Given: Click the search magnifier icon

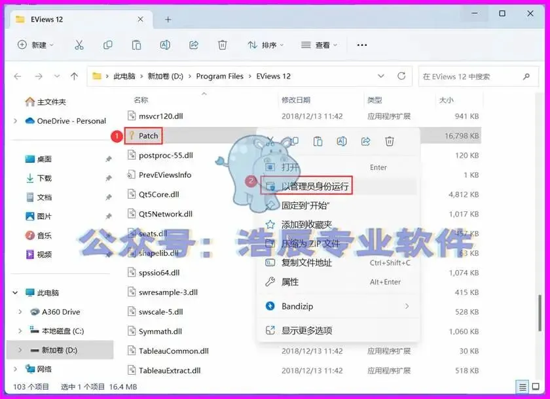Looking at the screenshot, I should click(x=526, y=77).
